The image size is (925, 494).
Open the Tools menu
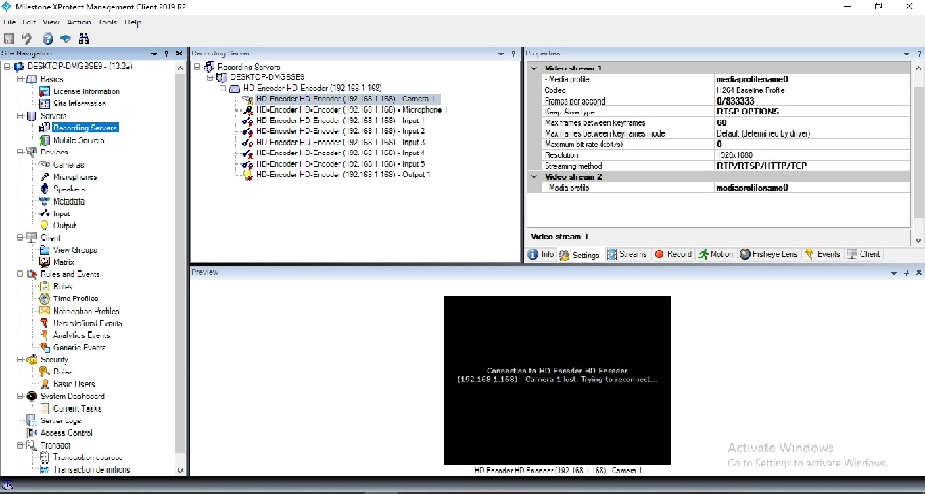coord(108,22)
